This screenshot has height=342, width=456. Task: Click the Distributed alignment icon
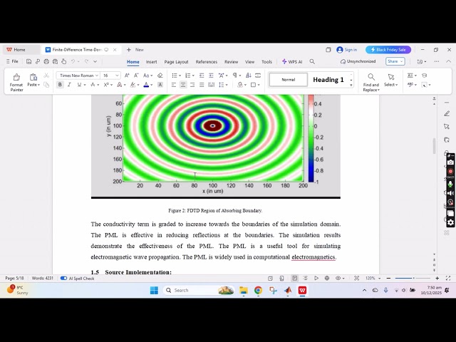[211, 85]
